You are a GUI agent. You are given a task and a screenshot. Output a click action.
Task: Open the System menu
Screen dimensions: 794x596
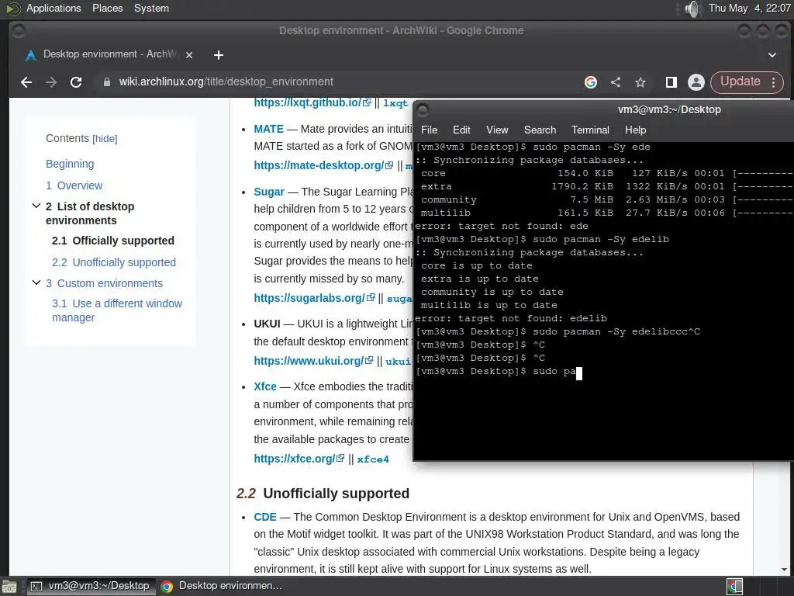point(151,9)
